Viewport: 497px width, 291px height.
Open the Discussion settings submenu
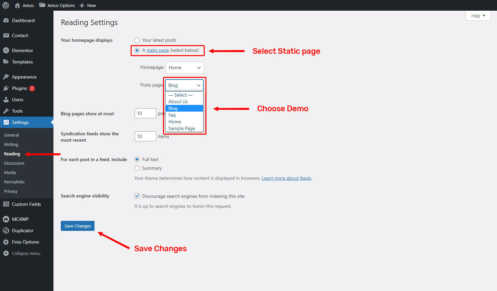pyautogui.click(x=14, y=163)
